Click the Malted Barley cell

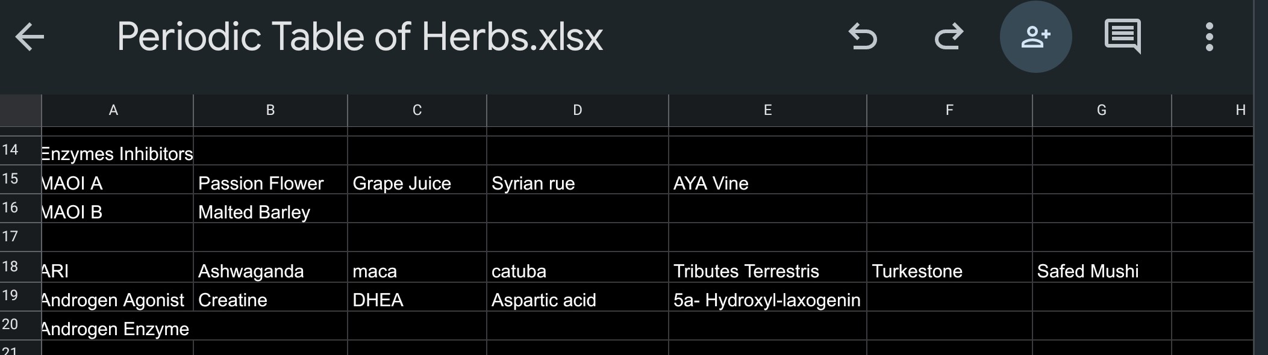269,212
